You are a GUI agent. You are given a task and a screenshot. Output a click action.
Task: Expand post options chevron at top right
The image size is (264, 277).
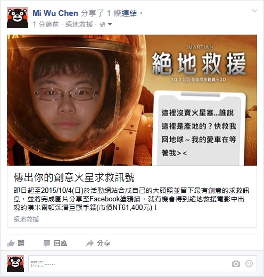pos(254,11)
